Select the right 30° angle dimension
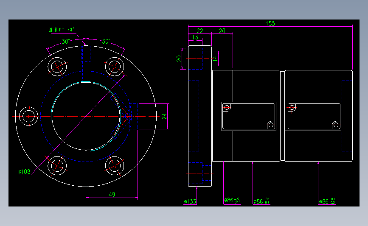The height and width of the screenshot is (226, 368). [106, 42]
